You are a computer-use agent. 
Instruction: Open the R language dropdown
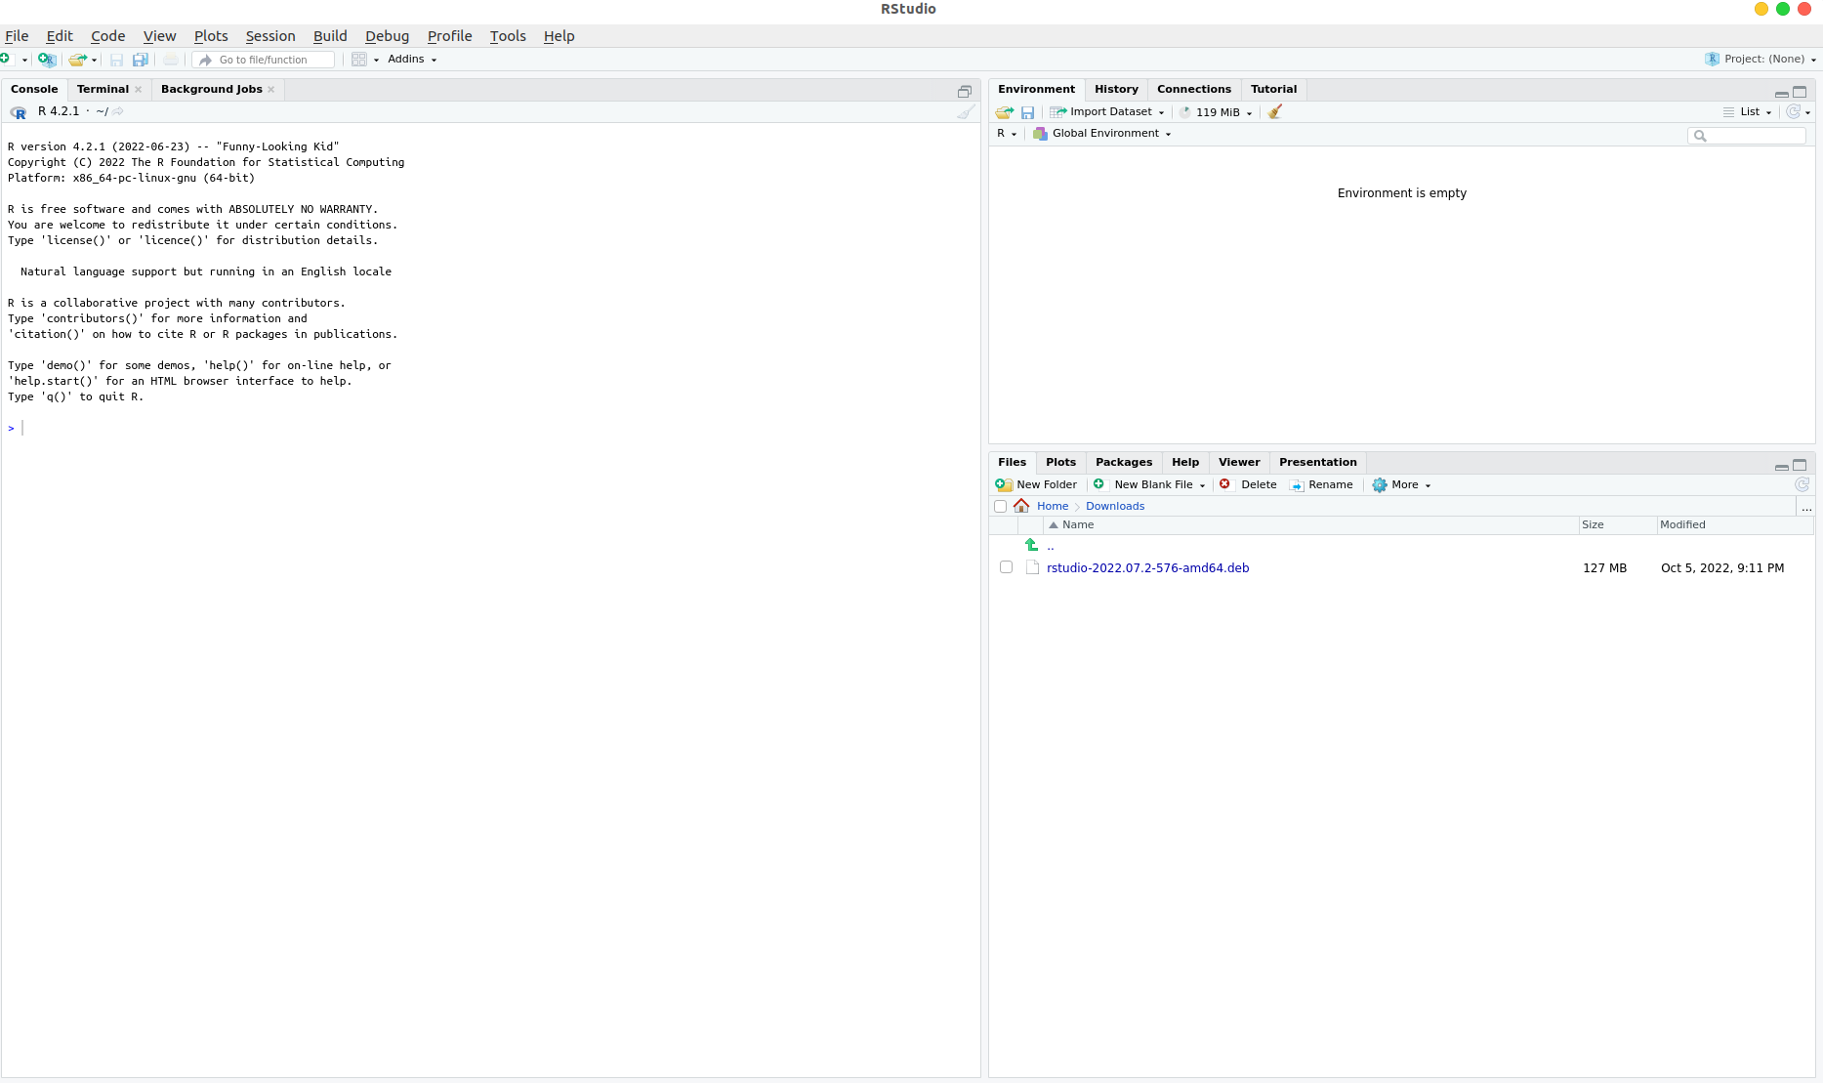click(x=1007, y=134)
